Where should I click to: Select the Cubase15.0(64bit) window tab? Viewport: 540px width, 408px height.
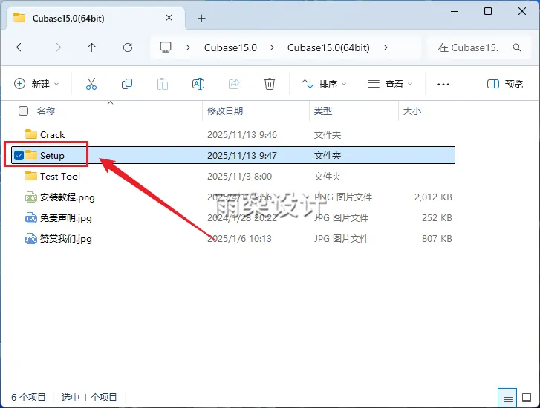coord(96,19)
